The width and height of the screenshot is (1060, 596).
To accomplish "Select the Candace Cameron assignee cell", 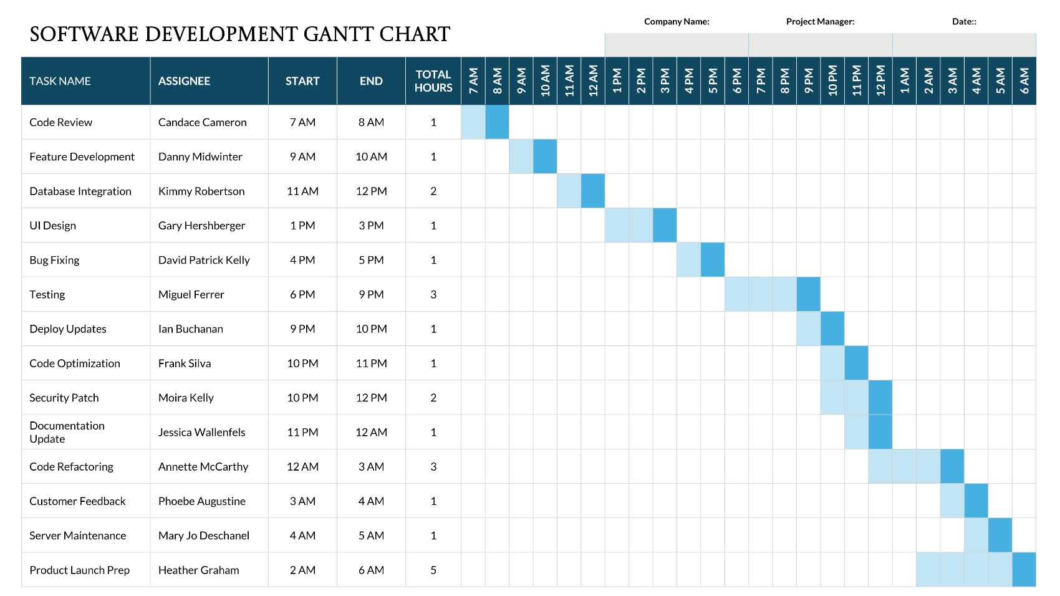I will (x=203, y=122).
